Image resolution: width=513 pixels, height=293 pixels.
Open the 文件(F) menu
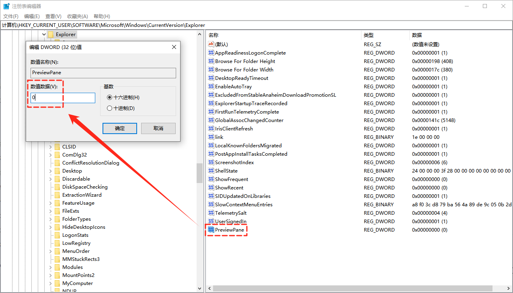pyautogui.click(x=11, y=16)
